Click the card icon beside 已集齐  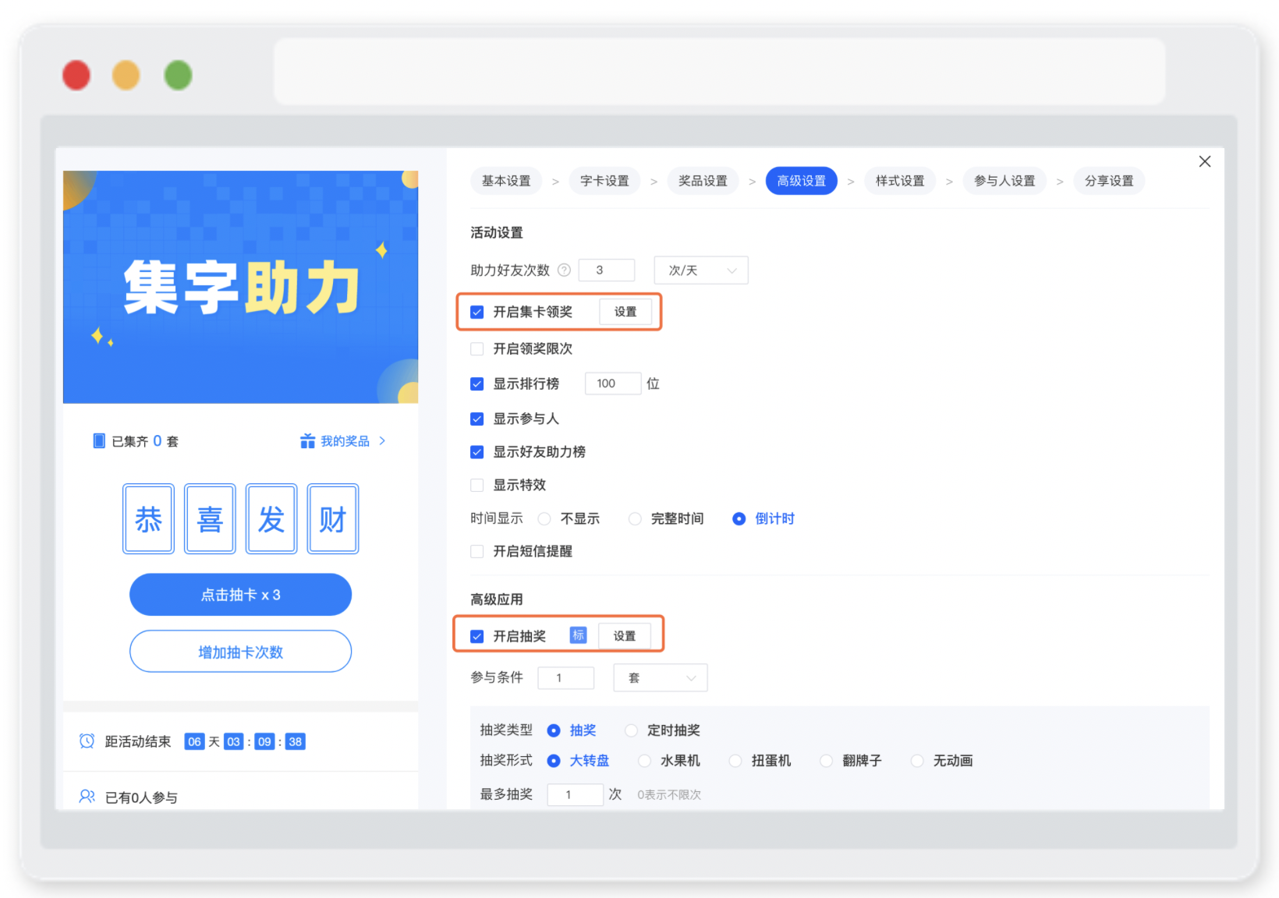99,441
